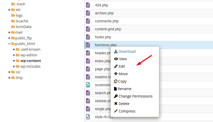The width and height of the screenshot is (213, 122).
Task: Click the key icon for Change Permissions
Action: 116,96
